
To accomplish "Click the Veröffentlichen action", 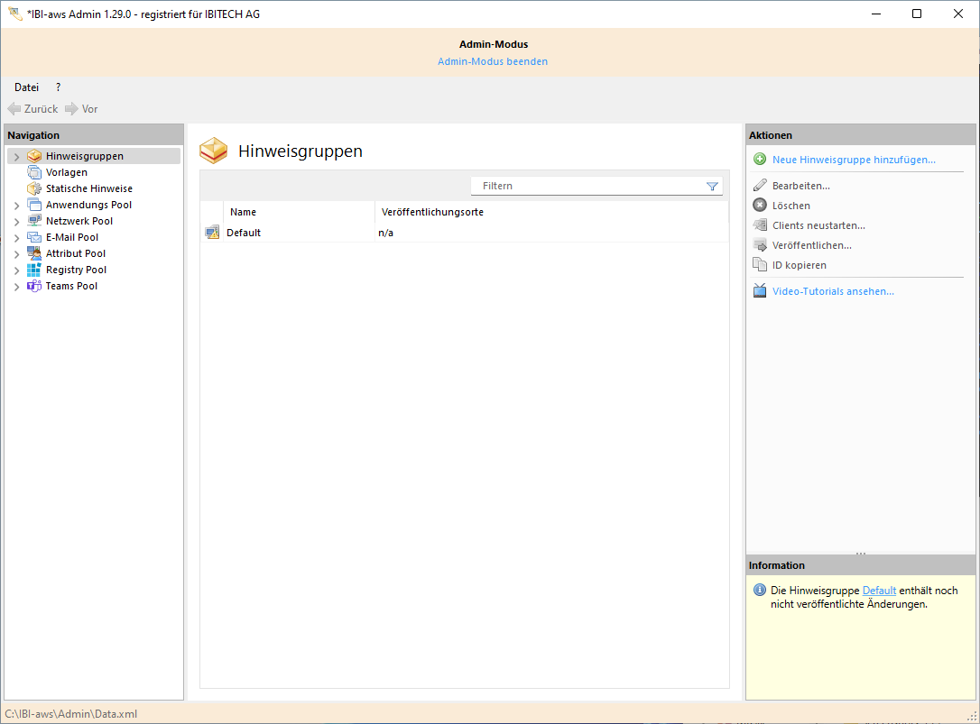I will pos(811,245).
